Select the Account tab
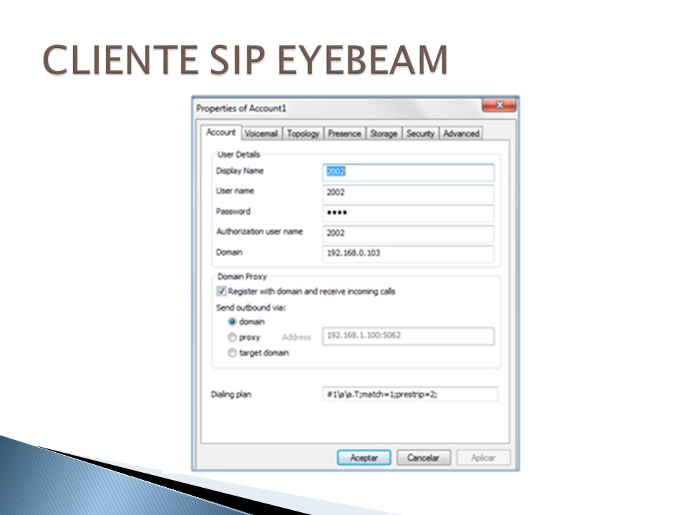The width and height of the screenshot is (687, 515). coord(221,132)
